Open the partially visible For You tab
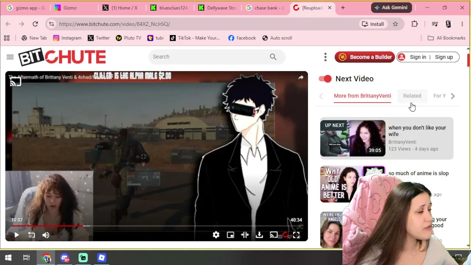 coord(439,96)
